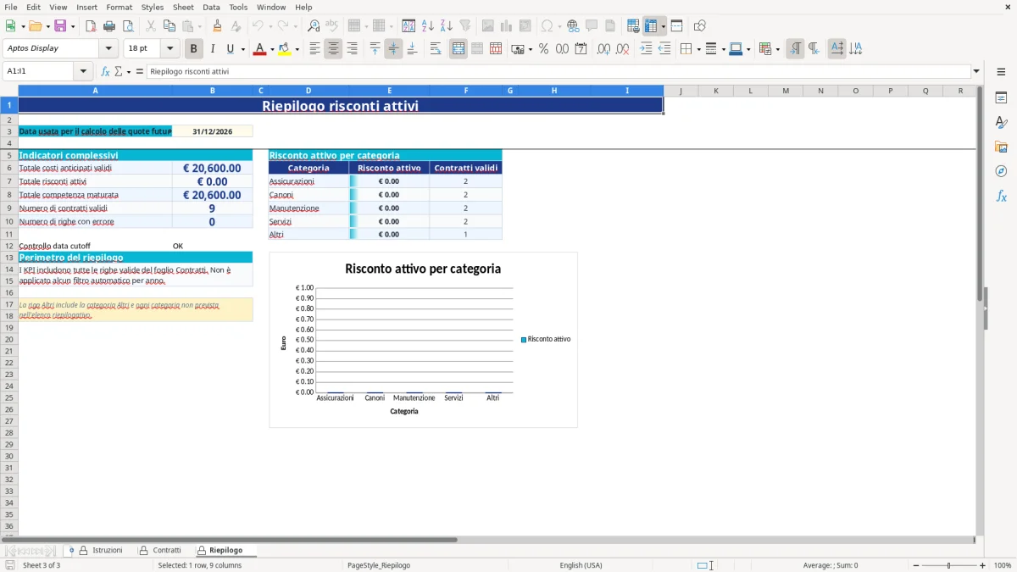This screenshot has width=1017, height=572.
Task: Toggle Center Horizontally alignment
Action: [x=333, y=49]
